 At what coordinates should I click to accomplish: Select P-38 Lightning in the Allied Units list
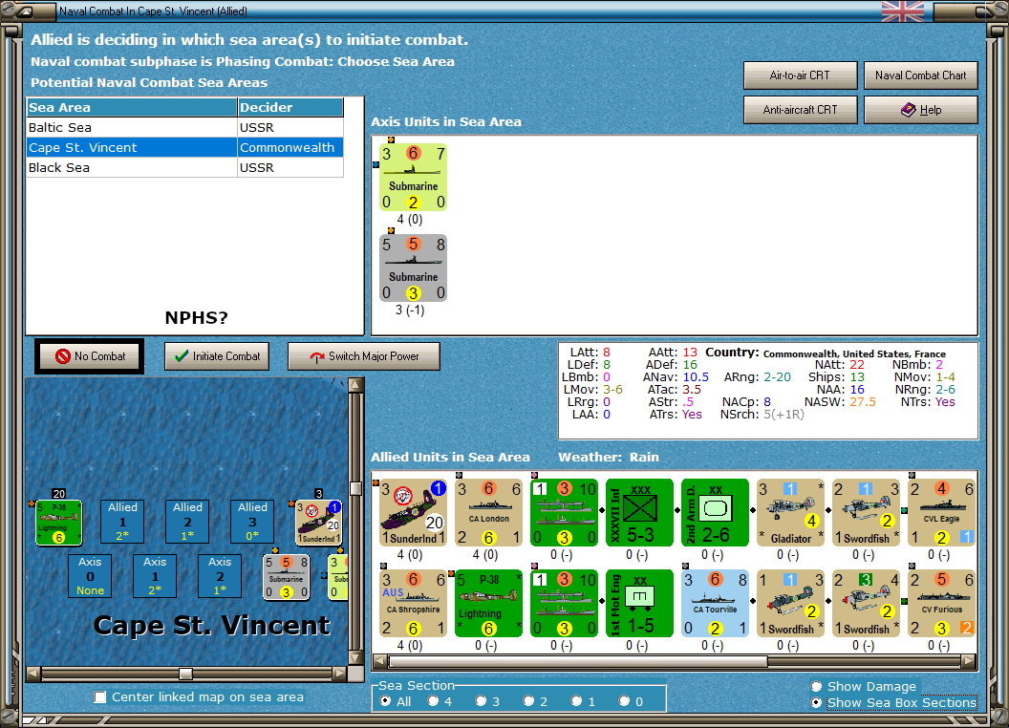pyautogui.click(x=489, y=603)
